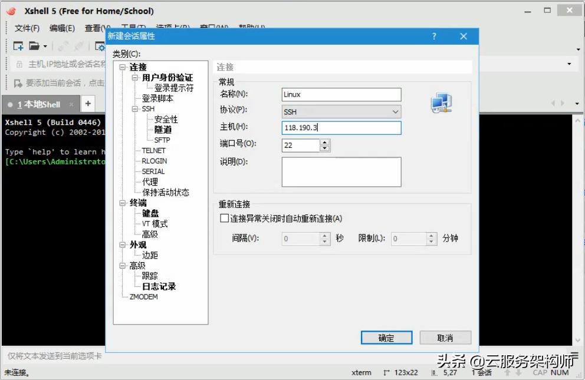Select the 隧道 item under SSH
This screenshot has width=585, height=380.
coord(163,129)
